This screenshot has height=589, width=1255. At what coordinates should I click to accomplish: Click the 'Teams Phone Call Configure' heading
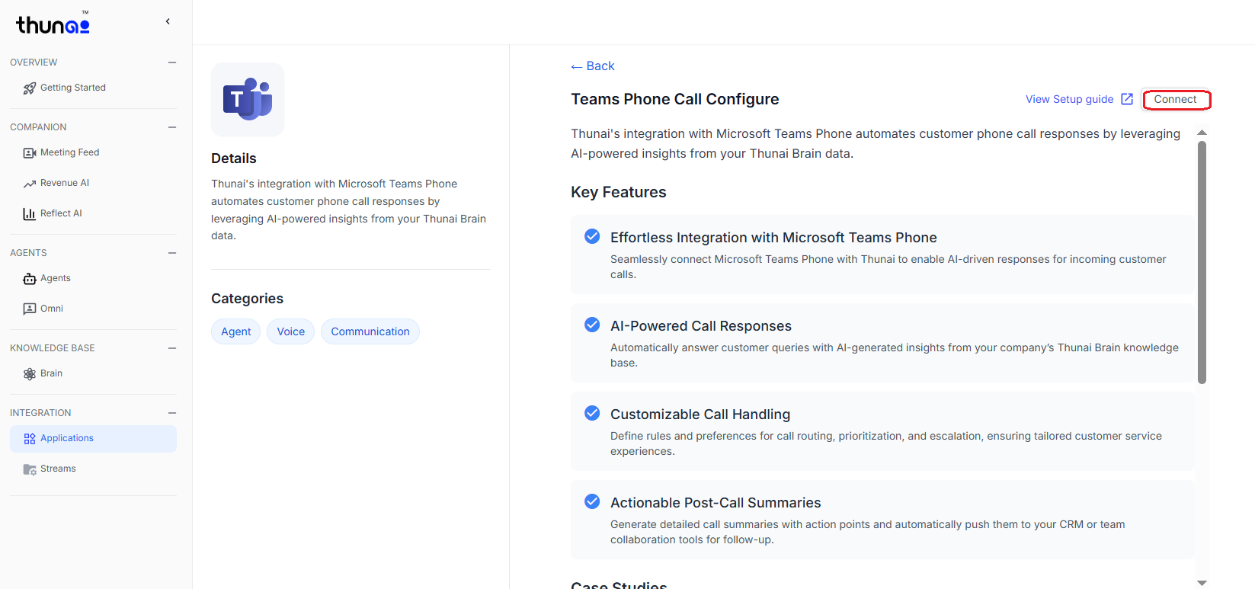[675, 99]
